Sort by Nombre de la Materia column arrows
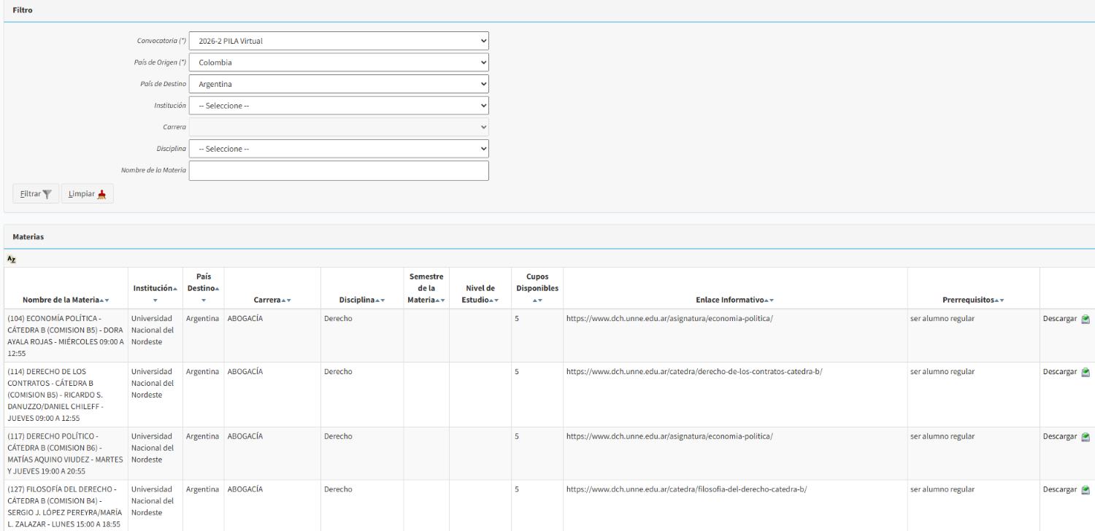The width and height of the screenshot is (1095, 531). pos(105,300)
